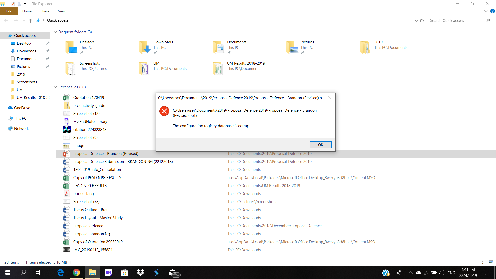Switch to details view in status bar

point(484,262)
